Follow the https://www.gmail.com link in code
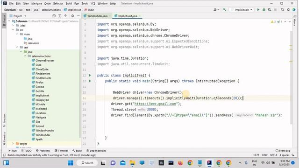The image size is (299, 168). (155, 104)
